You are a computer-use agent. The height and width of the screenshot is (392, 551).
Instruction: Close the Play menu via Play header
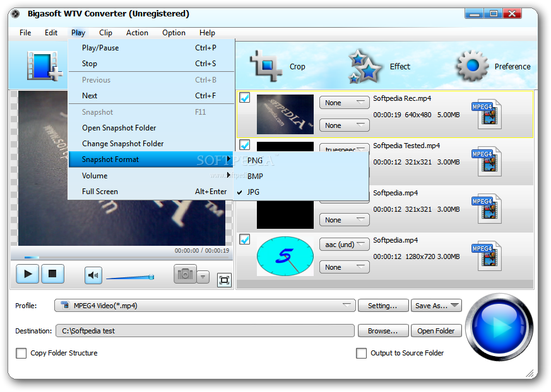pyautogui.click(x=78, y=33)
